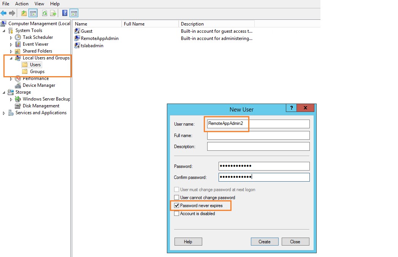
Task: Click the Up One Level folder icon
Action: click(x=24, y=13)
